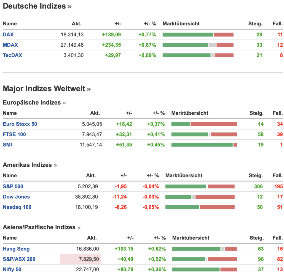Go to the Dow Jones index
Viewport: 284px width, 277px height.
click(x=16, y=197)
